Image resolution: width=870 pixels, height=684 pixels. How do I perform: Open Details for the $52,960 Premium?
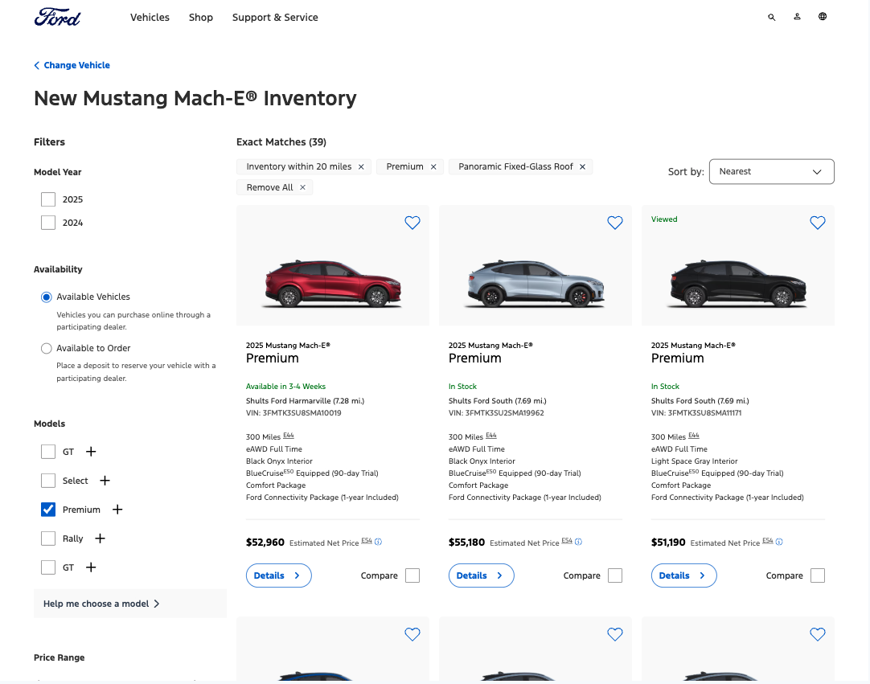click(x=278, y=575)
